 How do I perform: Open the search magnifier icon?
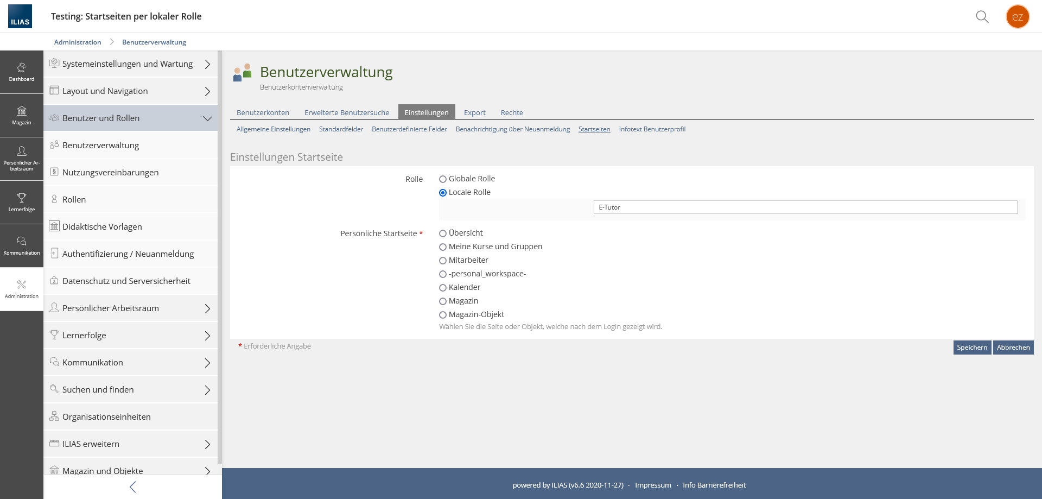point(982,17)
